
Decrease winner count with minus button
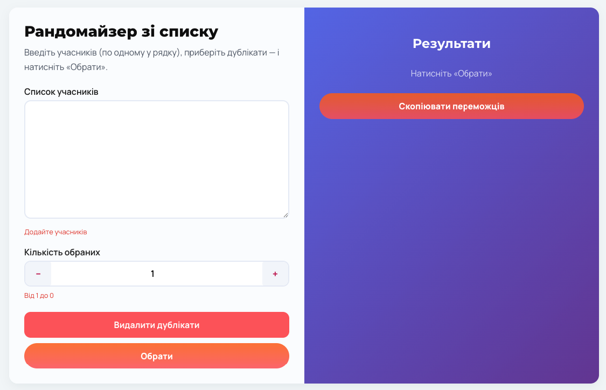[38, 274]
